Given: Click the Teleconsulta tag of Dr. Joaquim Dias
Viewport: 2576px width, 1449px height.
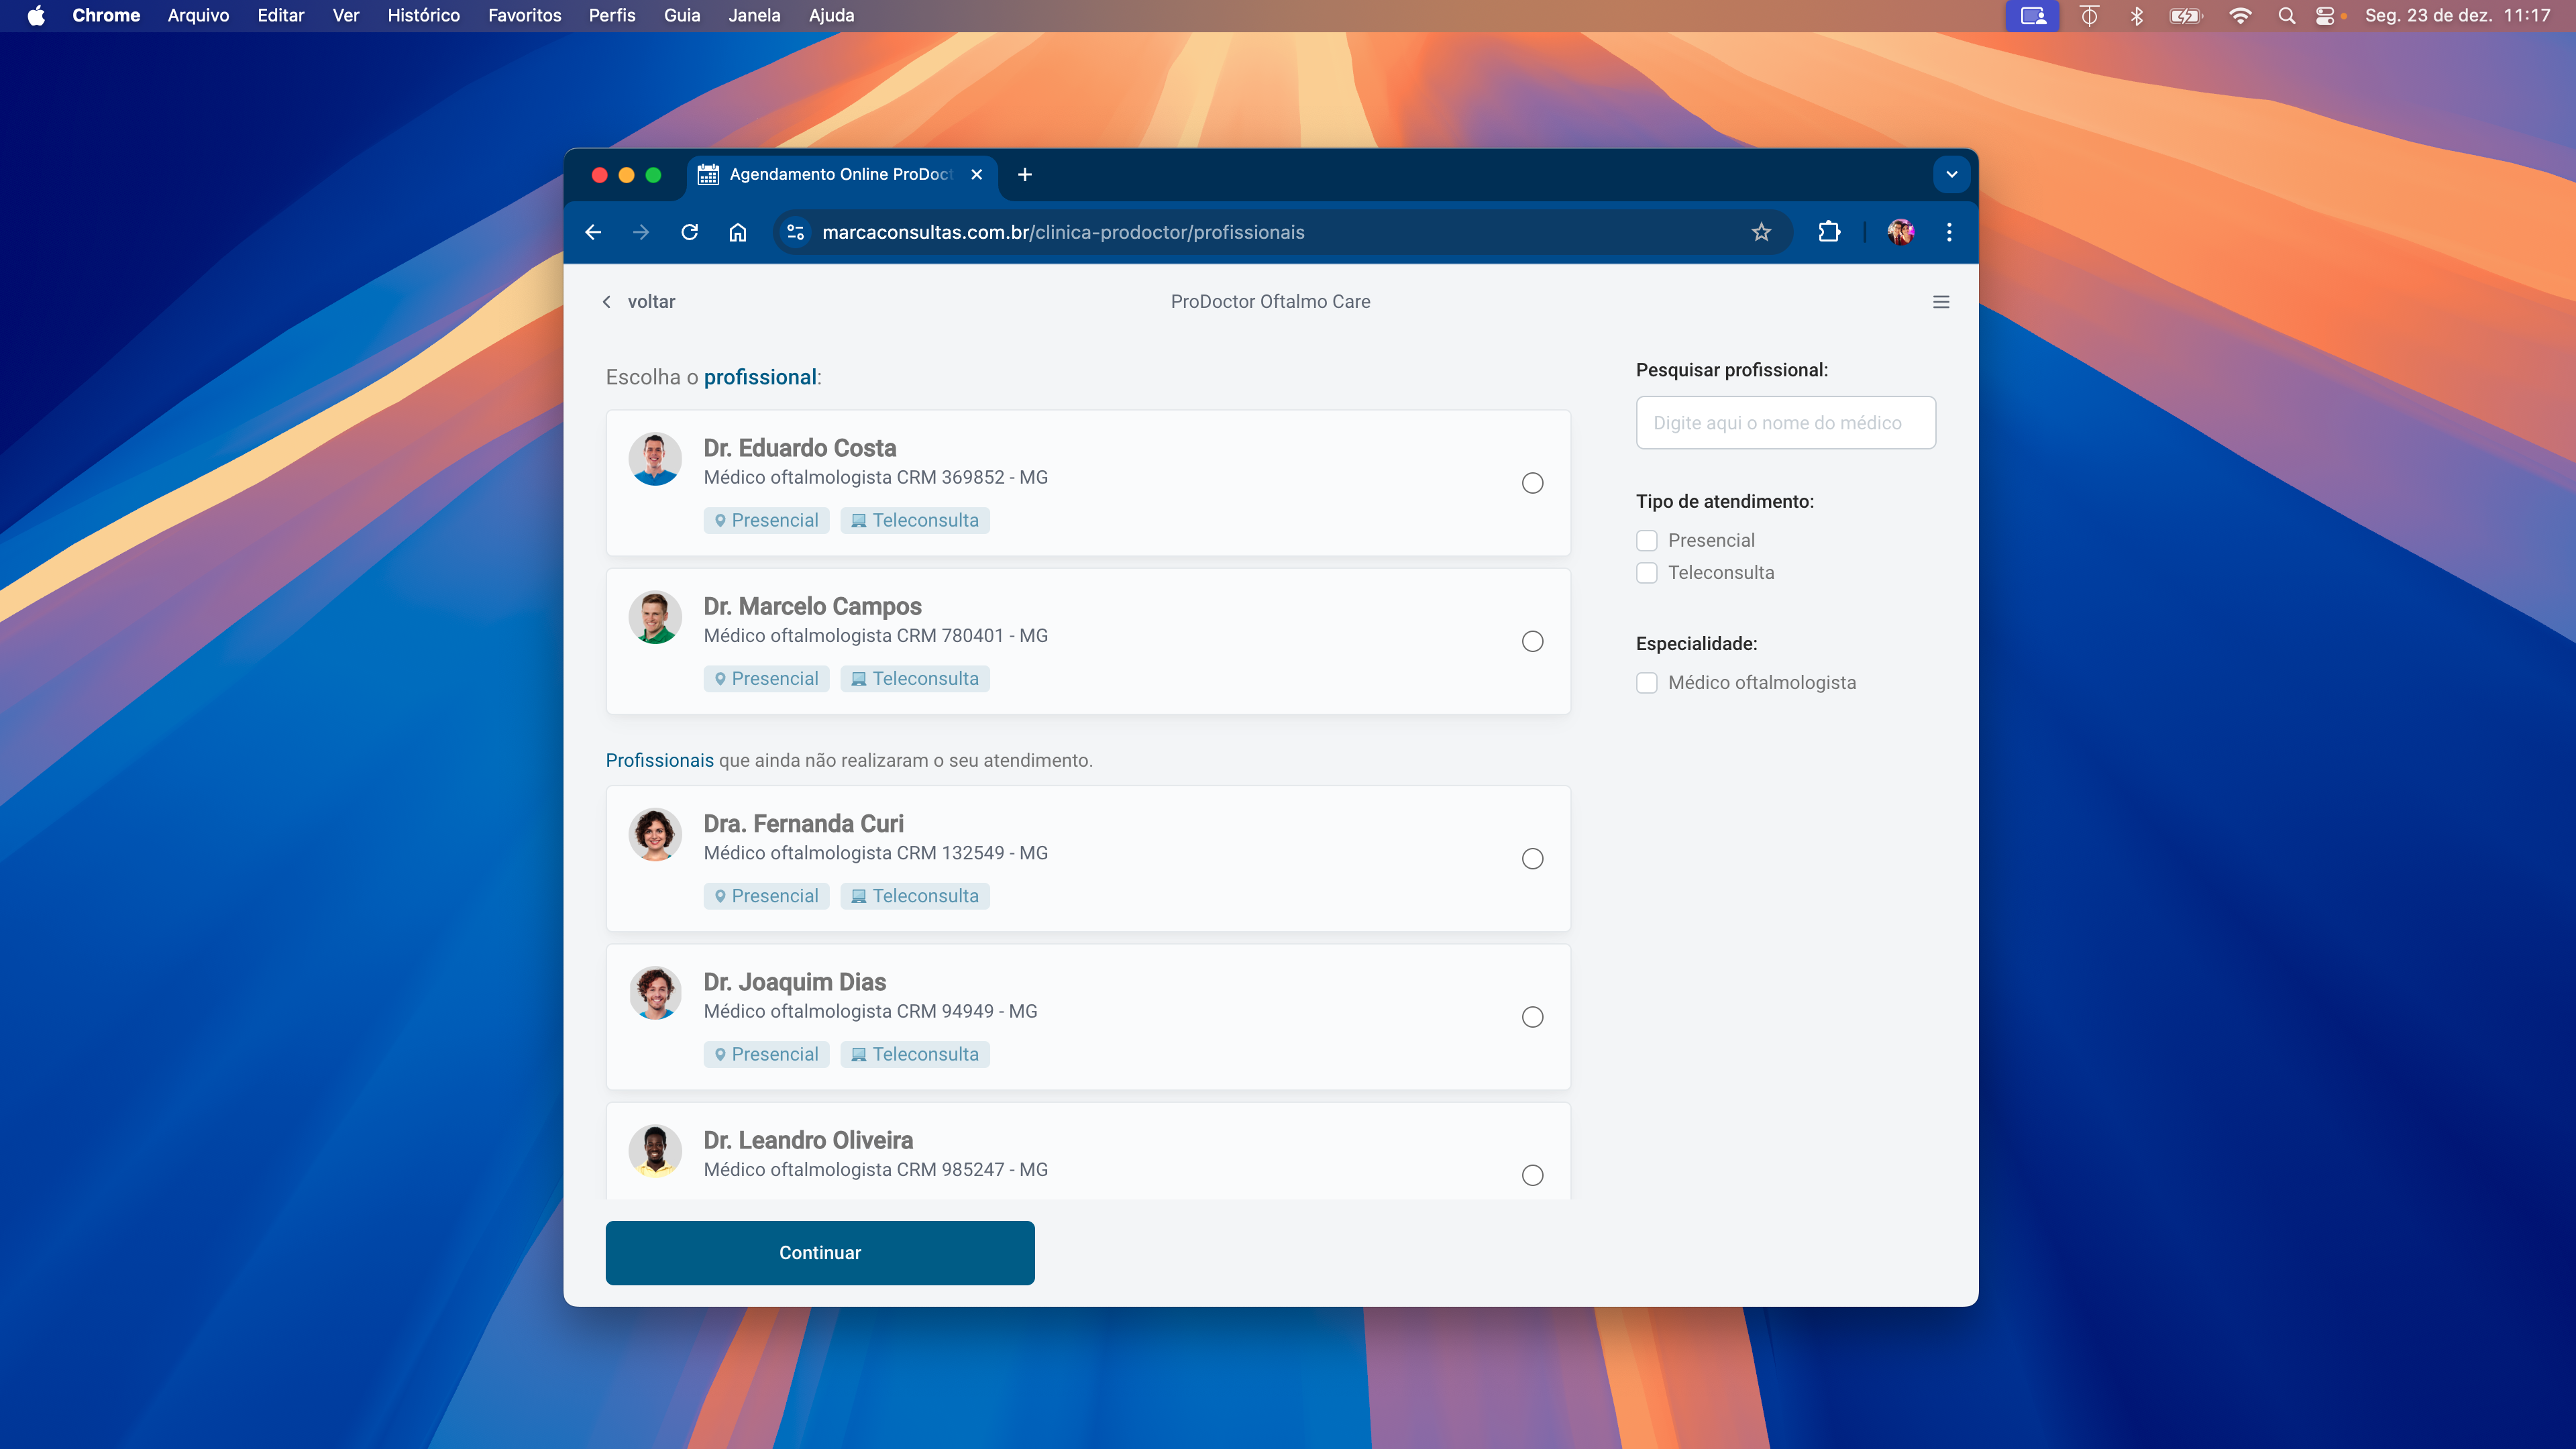Looking at the screenshot, I should [x=915, y=1054].
